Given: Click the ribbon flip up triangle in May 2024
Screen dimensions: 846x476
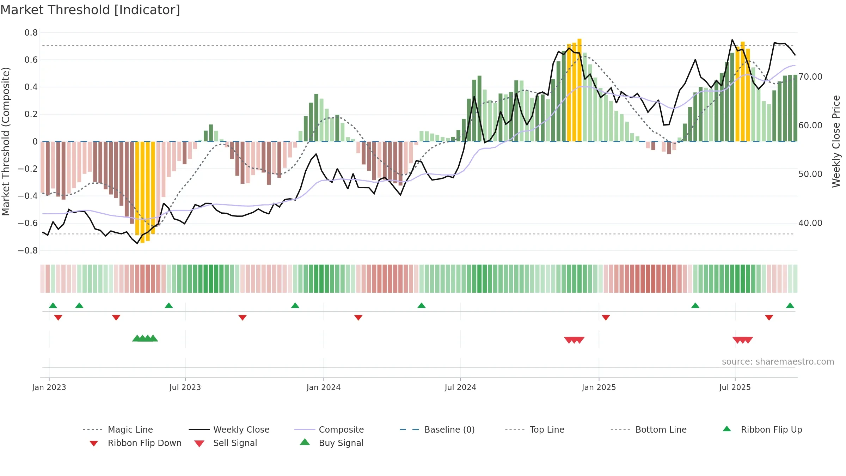Looking at the screenshot, I should point(422,305).
